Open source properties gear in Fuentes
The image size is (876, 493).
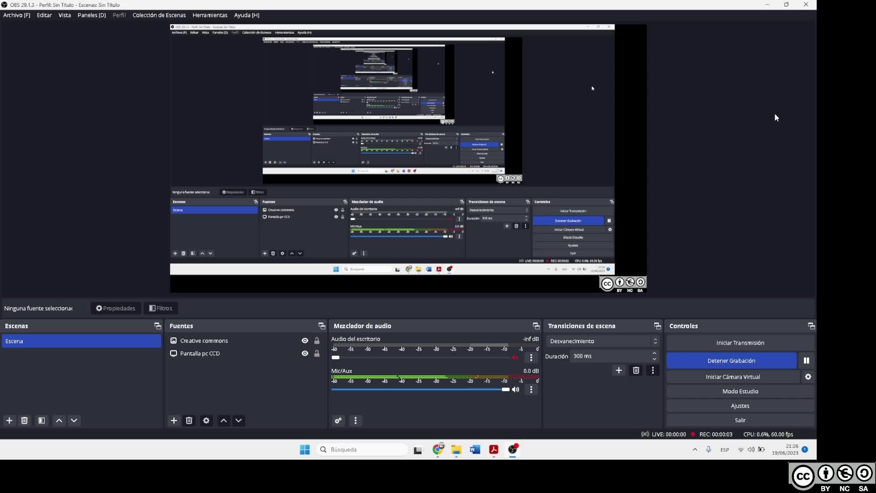point(206,421)
